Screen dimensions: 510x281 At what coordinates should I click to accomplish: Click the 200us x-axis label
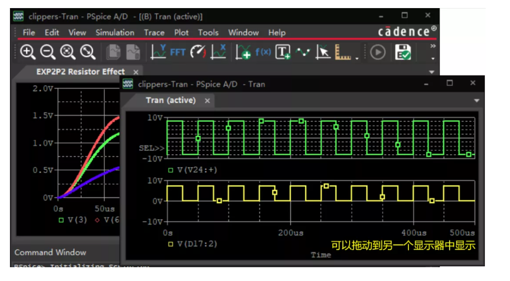290,233
